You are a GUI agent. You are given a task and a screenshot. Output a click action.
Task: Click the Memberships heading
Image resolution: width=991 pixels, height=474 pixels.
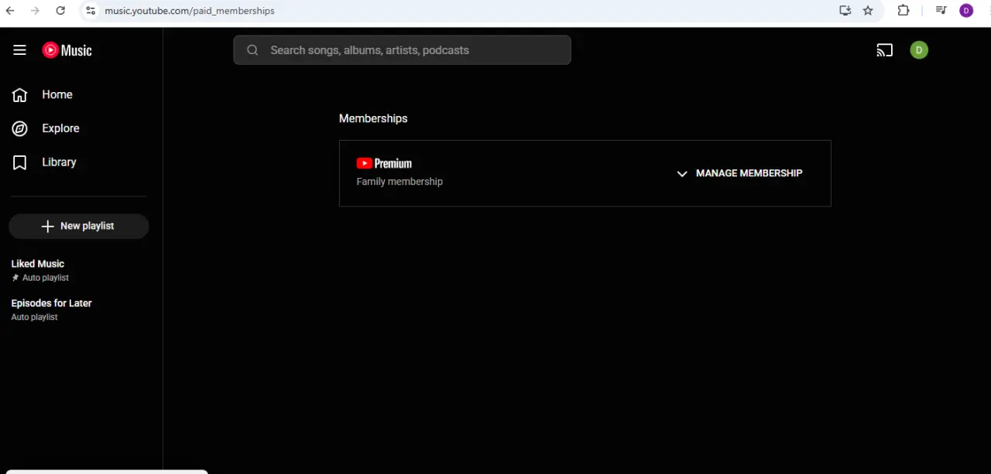tap(373, 118)
